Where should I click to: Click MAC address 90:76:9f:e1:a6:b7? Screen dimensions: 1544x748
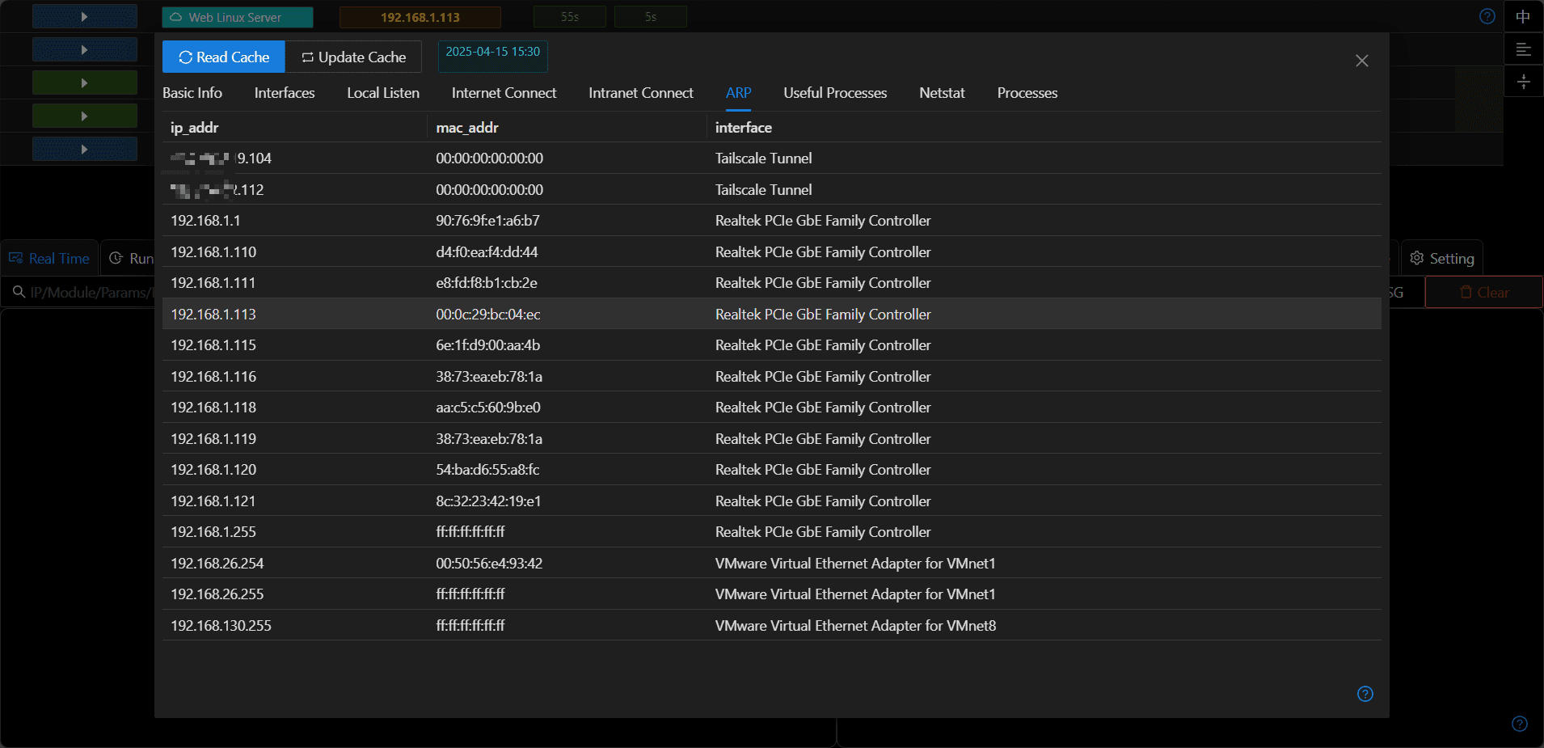(x=487, y=220)
